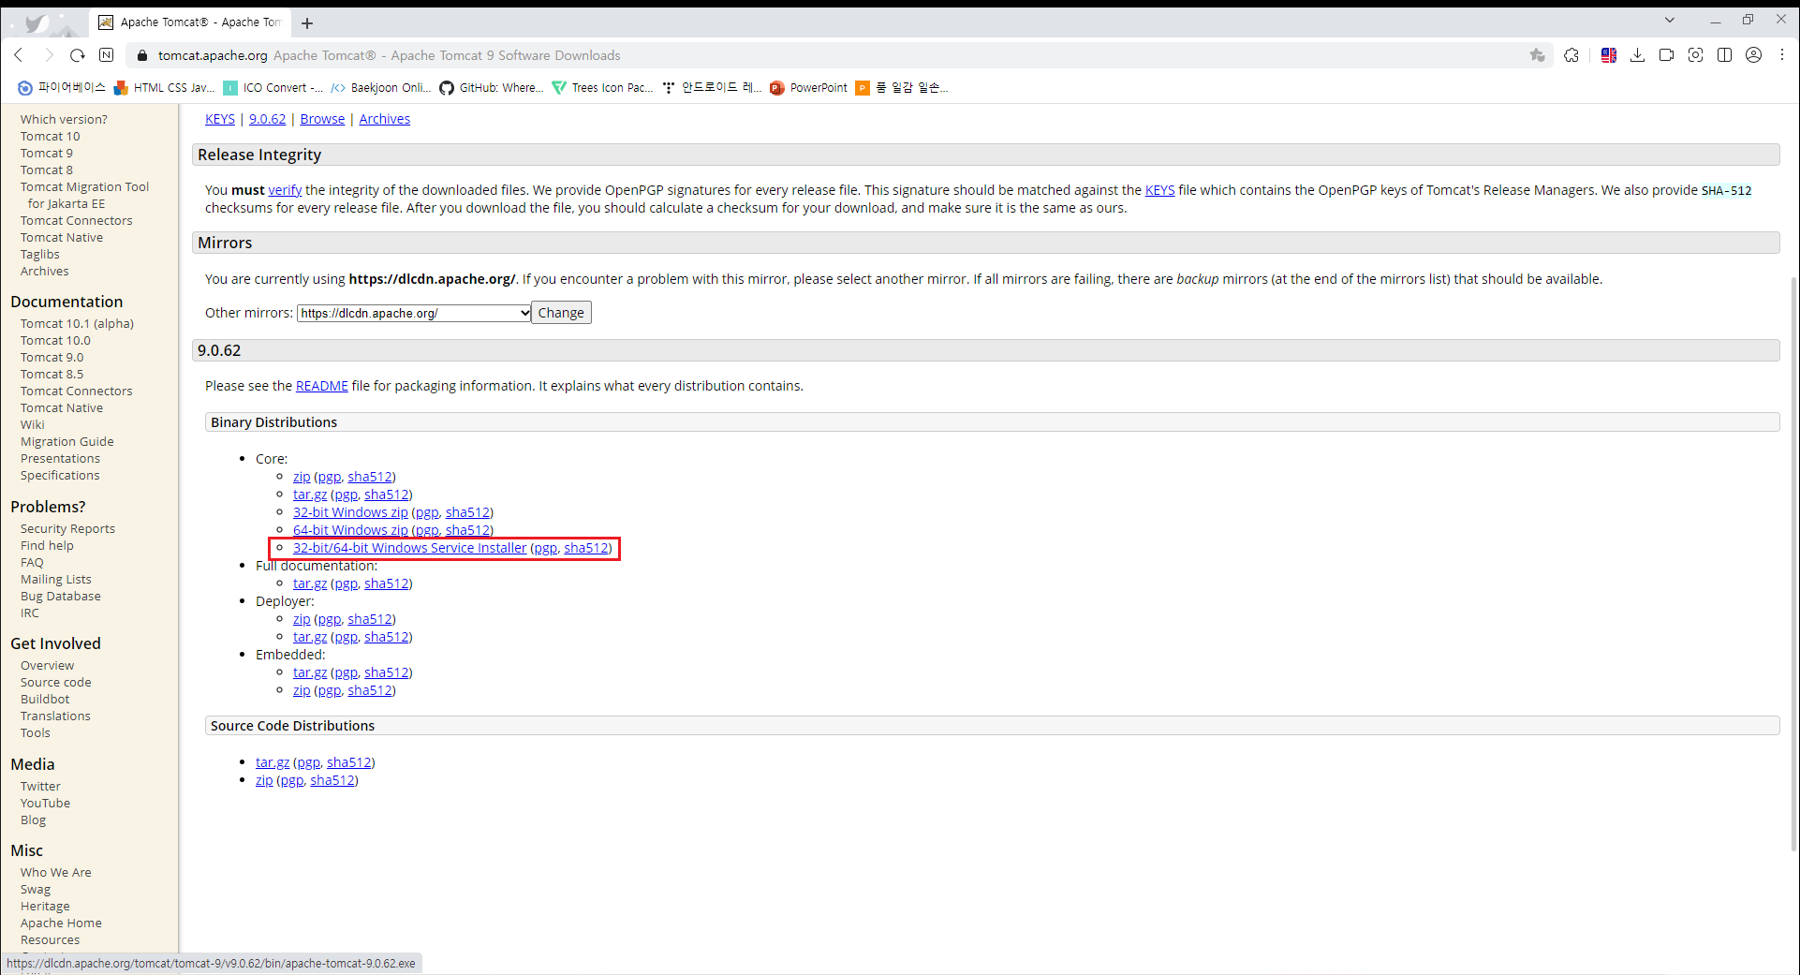The image size is (1800, 975).
Task: Open Who We Are under Misc
Action: tap(56, 872)
